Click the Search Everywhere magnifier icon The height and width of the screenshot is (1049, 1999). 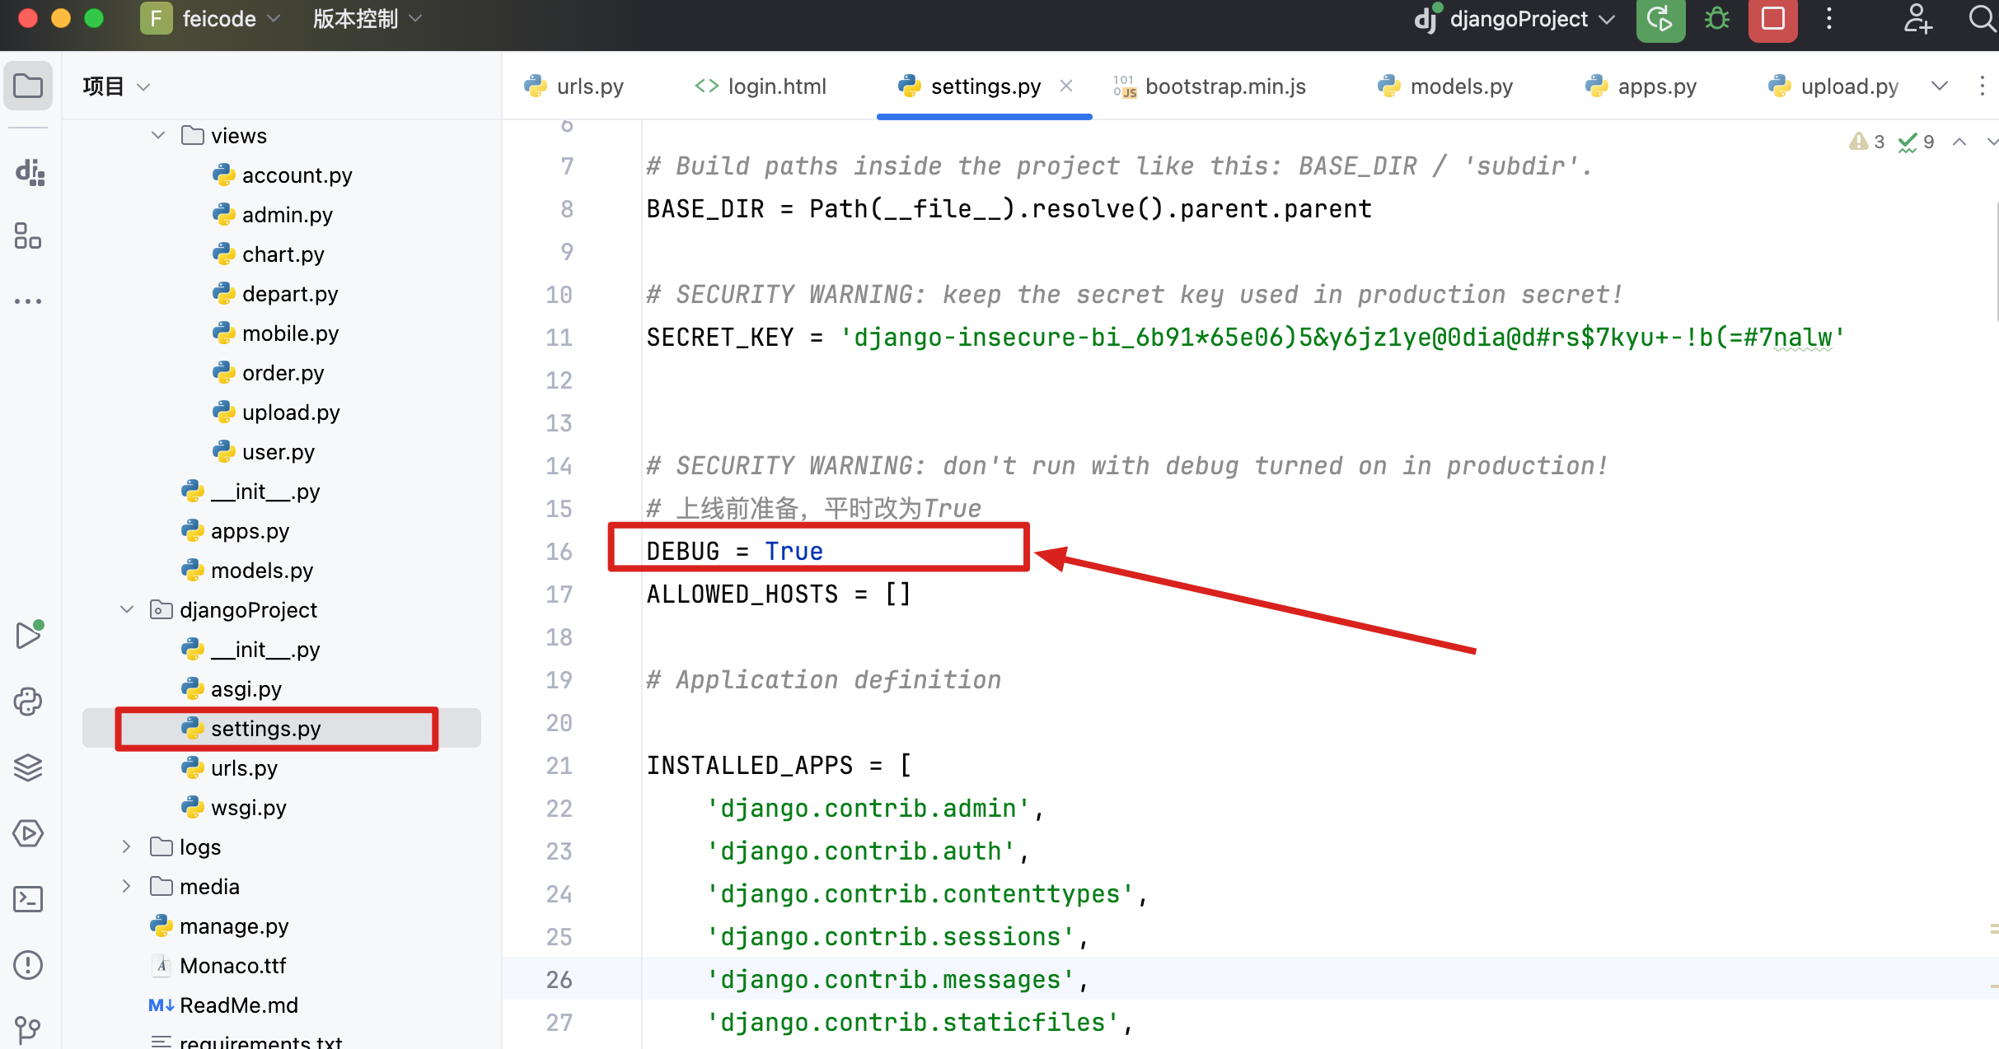point(1981,19)
